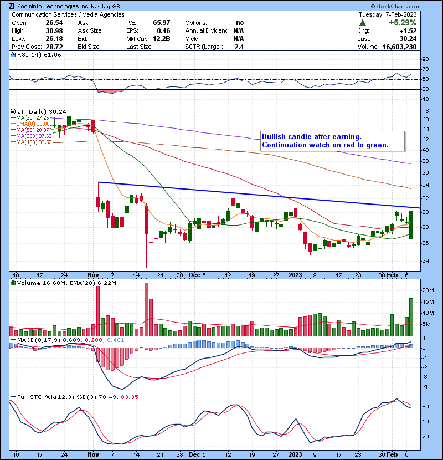This screenshot has height=460, width=443.
Task: Click the tall green Feb 7 volume bar
Action: pyautogui.click(x=411, y=317)
